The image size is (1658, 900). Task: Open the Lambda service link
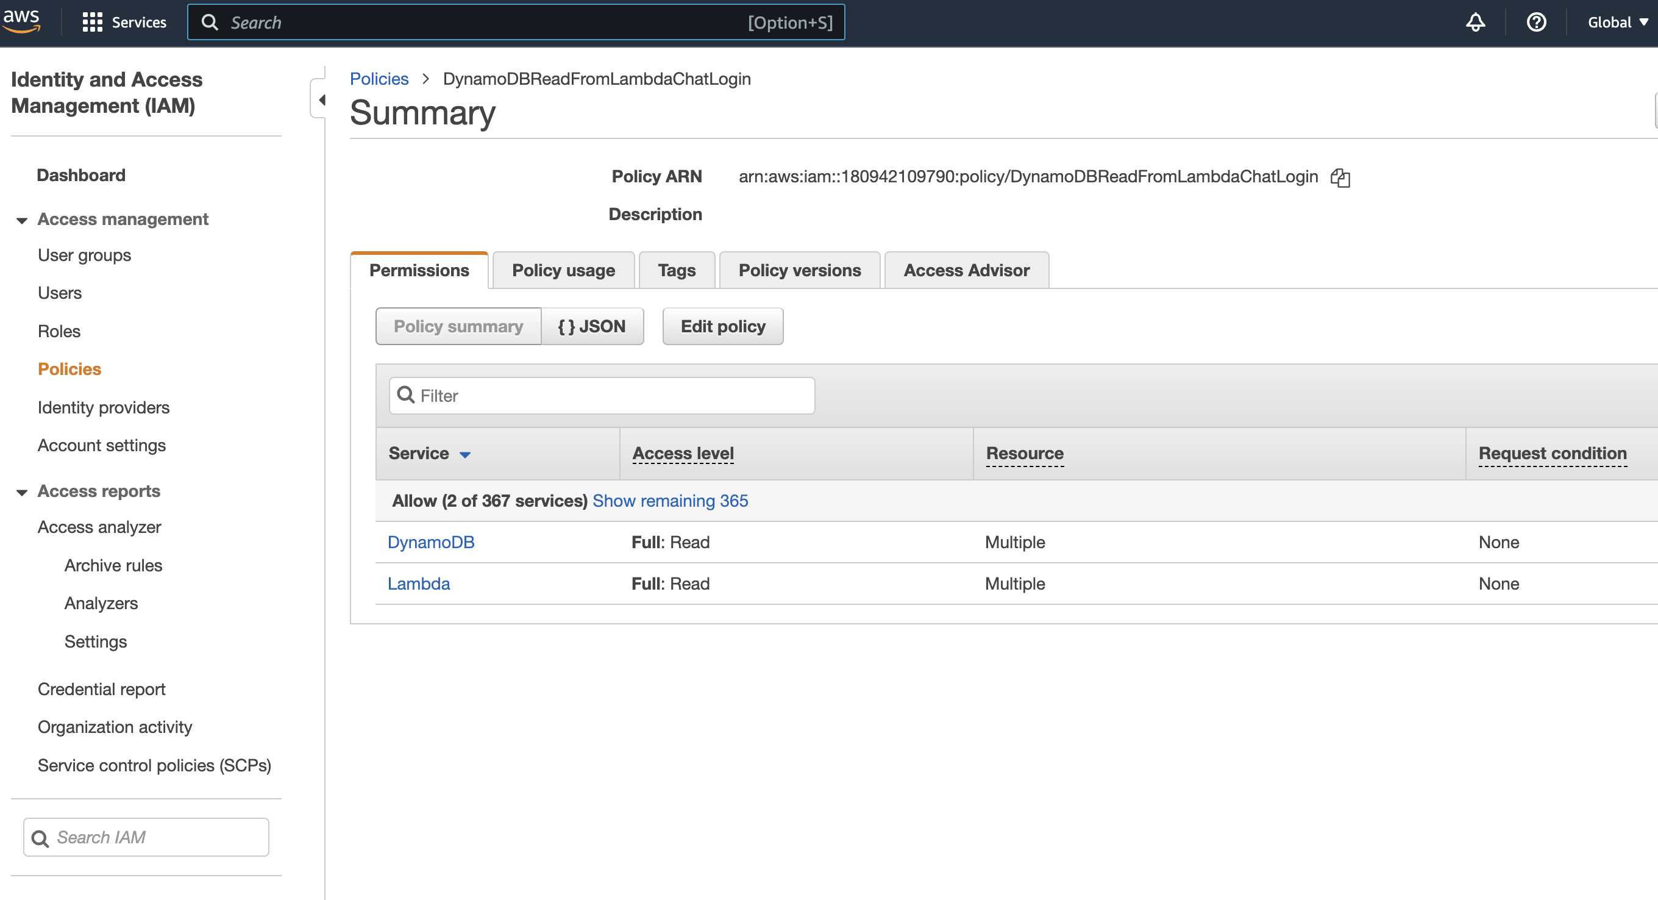tap(418, 584)
